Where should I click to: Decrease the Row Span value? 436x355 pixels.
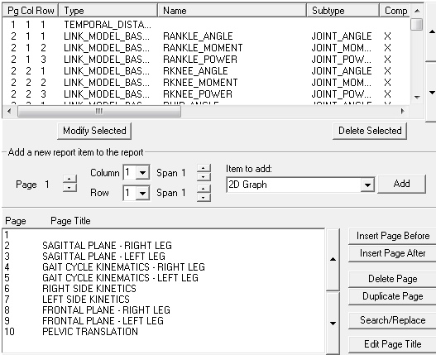click(x=204, y=198)
